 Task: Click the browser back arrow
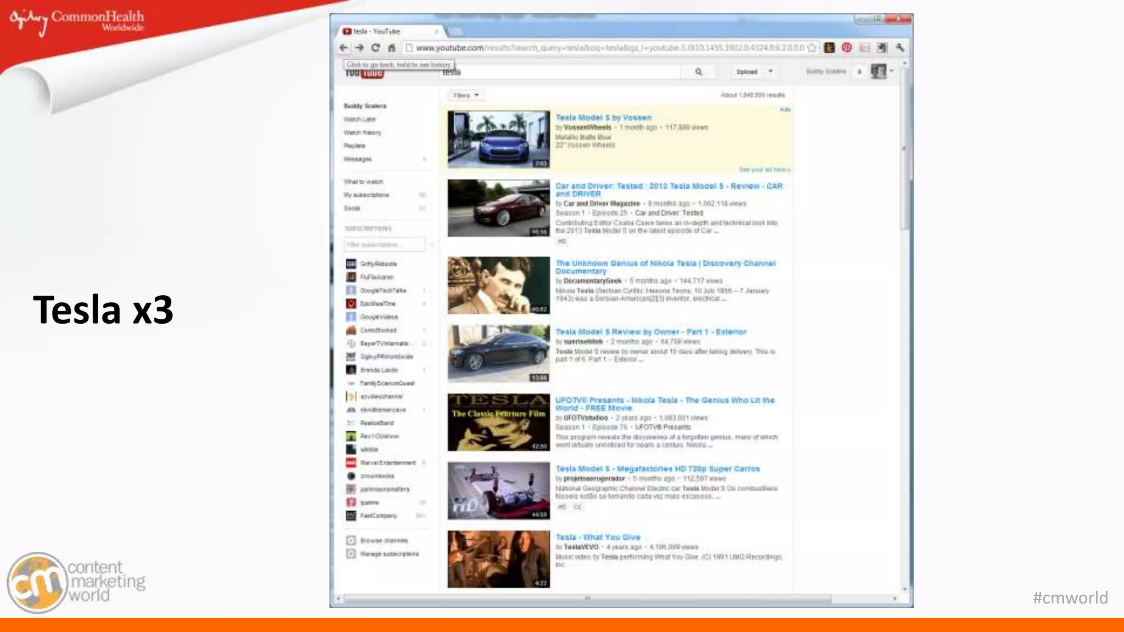click(x=344, y=48)
